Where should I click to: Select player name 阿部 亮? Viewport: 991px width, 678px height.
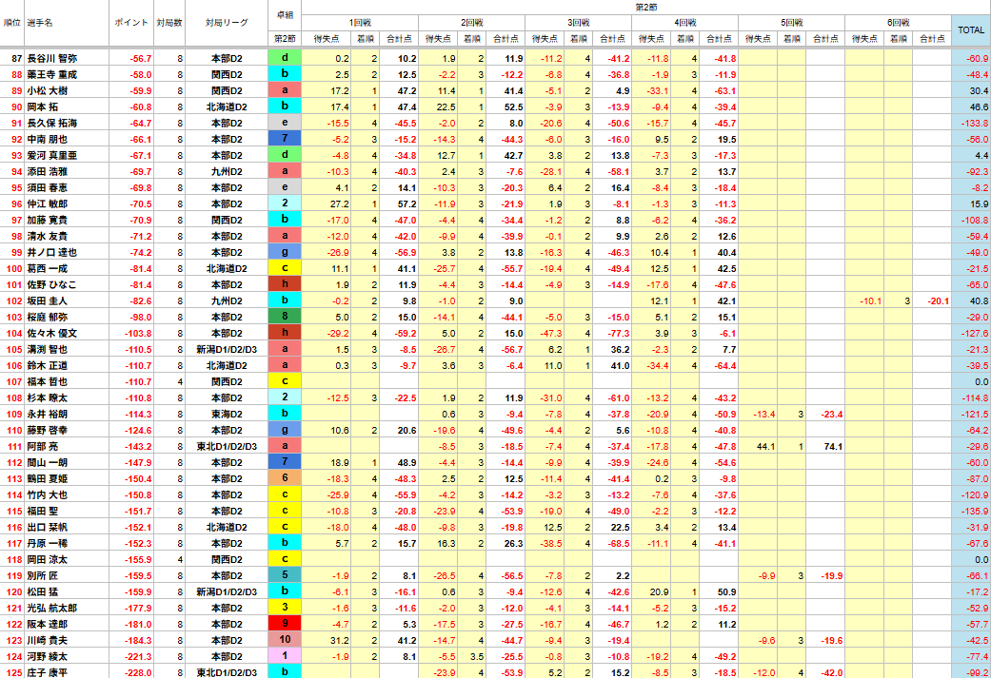(x=42, y=446)
